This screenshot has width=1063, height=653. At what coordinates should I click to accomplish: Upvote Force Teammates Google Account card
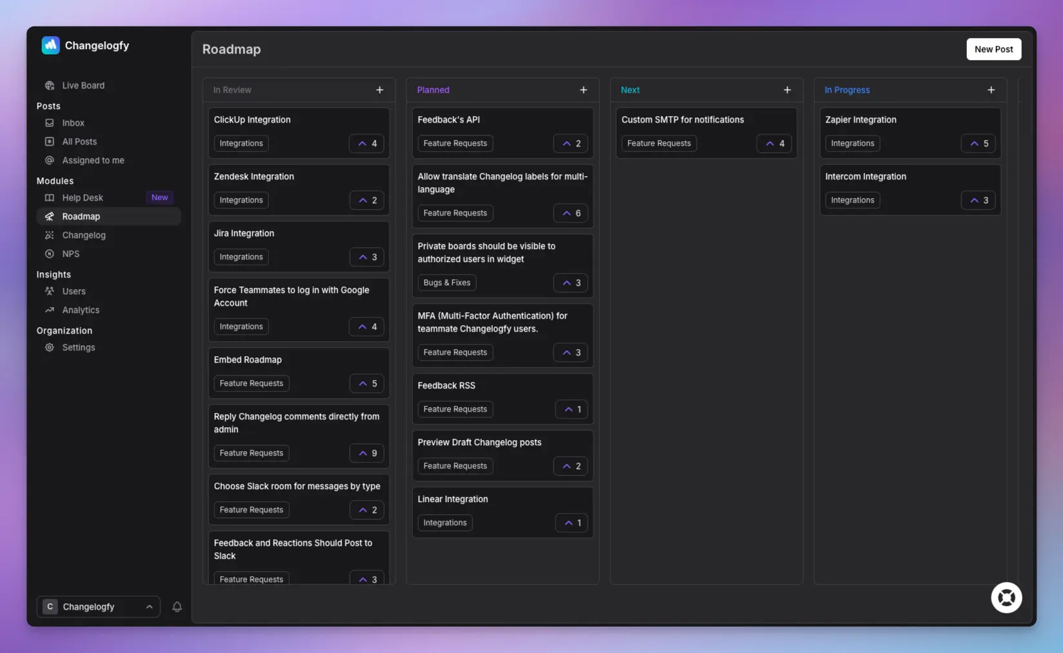click(x=367, y=326)
